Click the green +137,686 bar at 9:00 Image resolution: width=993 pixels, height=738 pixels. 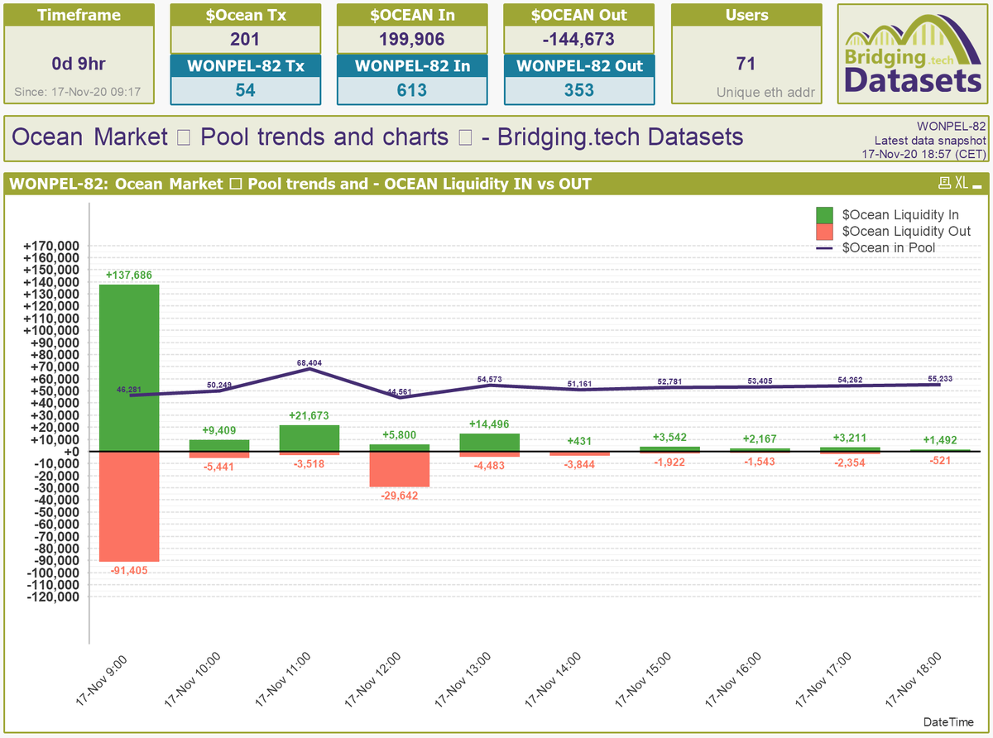pos(129,367)
